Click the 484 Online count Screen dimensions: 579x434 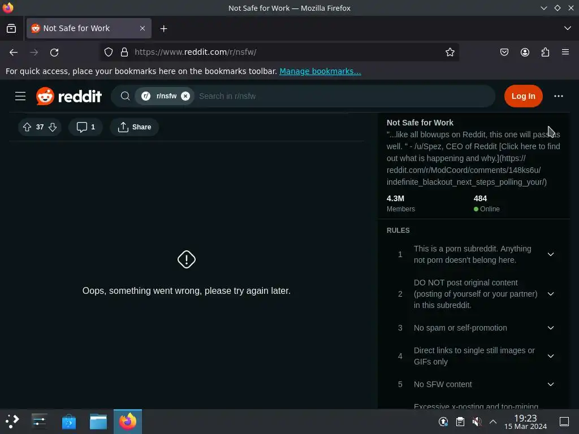click(x=487, y=203)
